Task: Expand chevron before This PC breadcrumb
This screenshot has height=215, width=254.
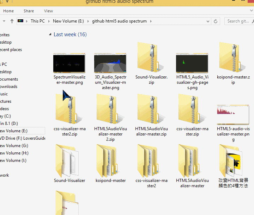Action: click(x=27, y=21)
